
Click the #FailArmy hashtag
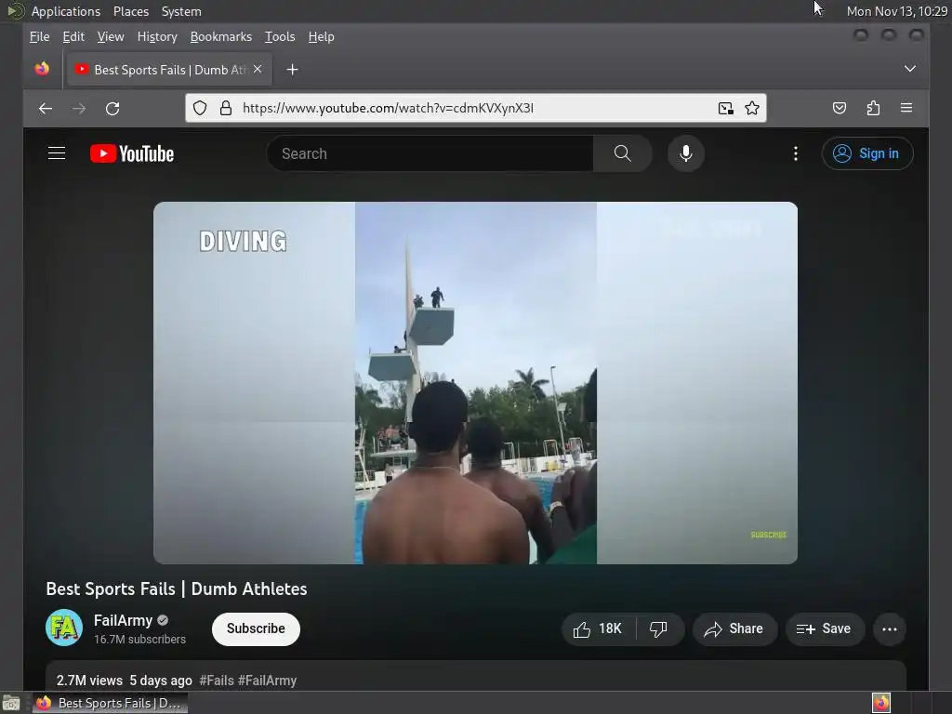(x=268, y=681)
